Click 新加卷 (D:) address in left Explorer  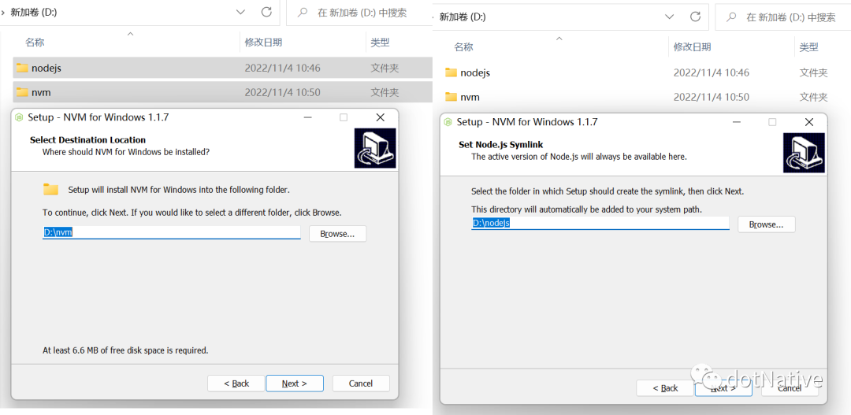click(34, 13)
